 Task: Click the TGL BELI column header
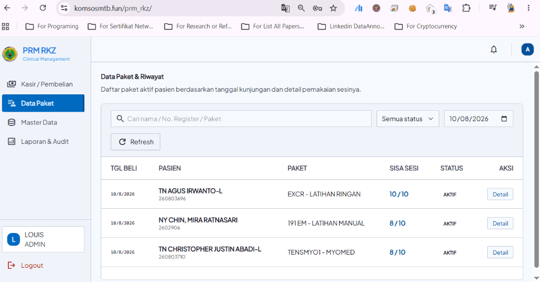tap(123, 168)
